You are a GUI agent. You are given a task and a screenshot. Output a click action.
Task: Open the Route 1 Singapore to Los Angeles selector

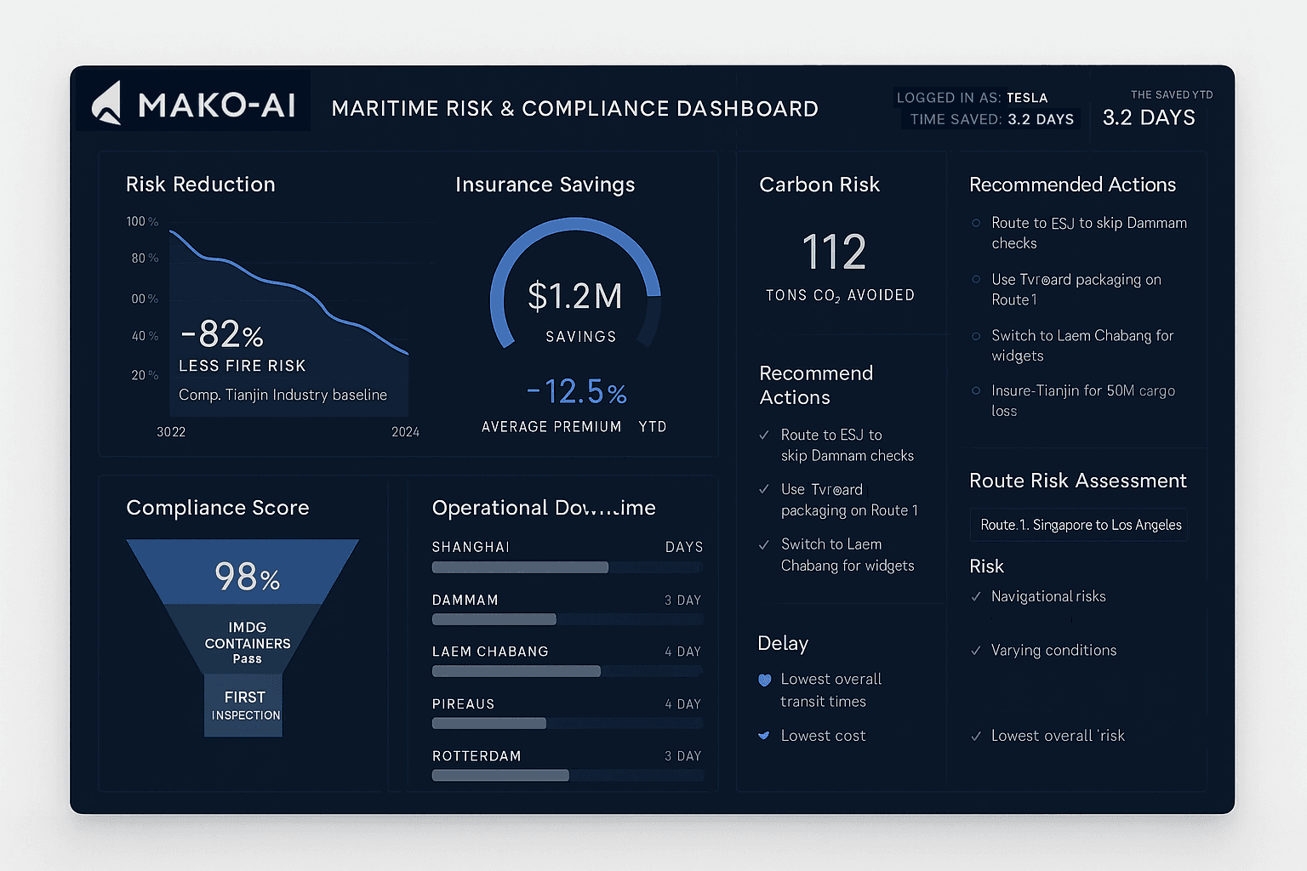[x=1079, y=525]
